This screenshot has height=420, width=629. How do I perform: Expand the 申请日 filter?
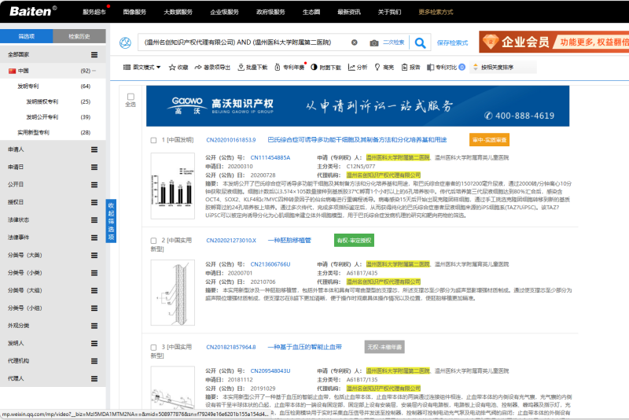coord(94,168)
